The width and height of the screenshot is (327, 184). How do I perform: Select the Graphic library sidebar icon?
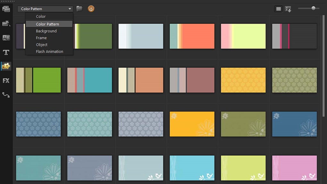(6, 66)
